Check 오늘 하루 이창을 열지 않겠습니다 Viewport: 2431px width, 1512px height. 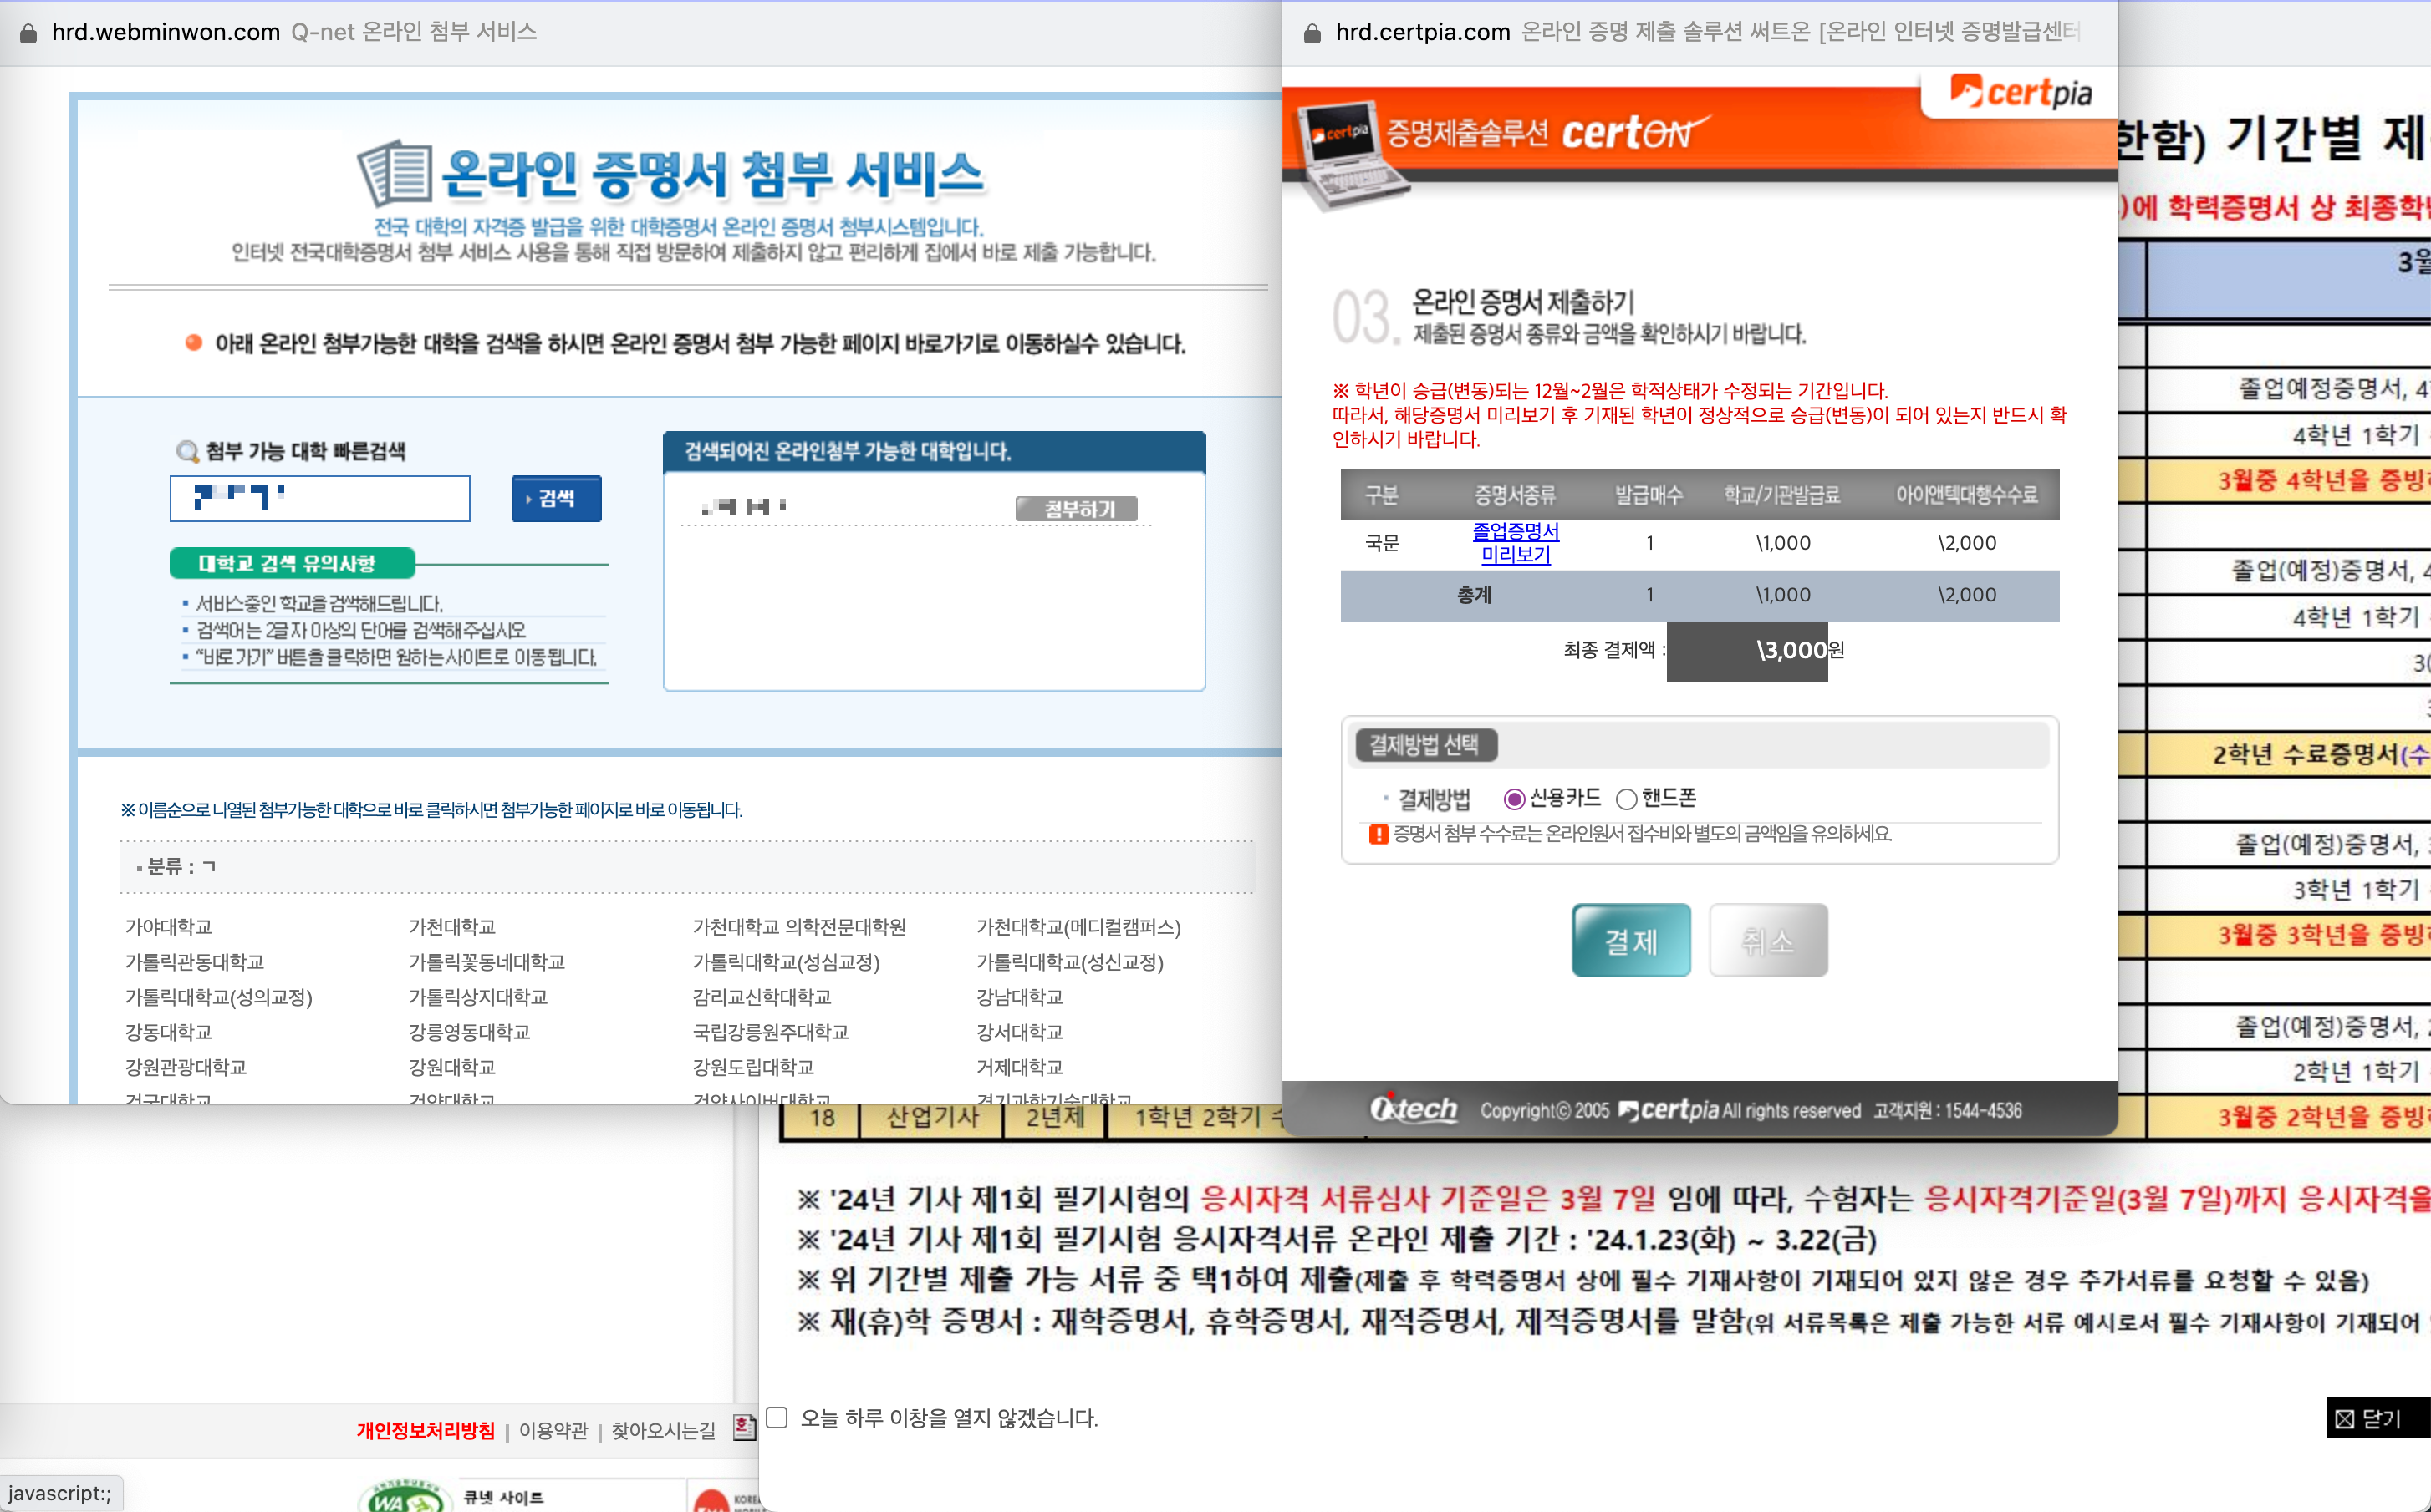tap(777, 1417)
